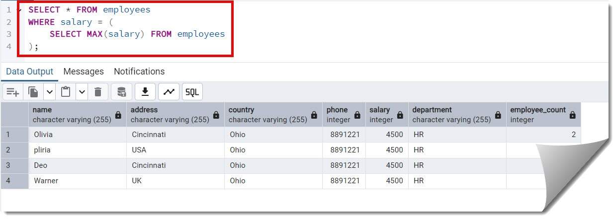Screen dimensions: 616x219
Task: Select the employee_count column header
Action: tap(543, 115)
